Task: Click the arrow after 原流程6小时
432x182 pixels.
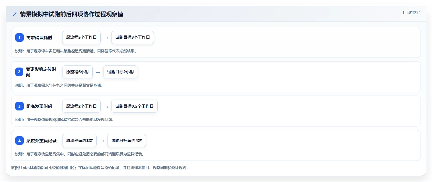Action: click(x=98, y=72)
